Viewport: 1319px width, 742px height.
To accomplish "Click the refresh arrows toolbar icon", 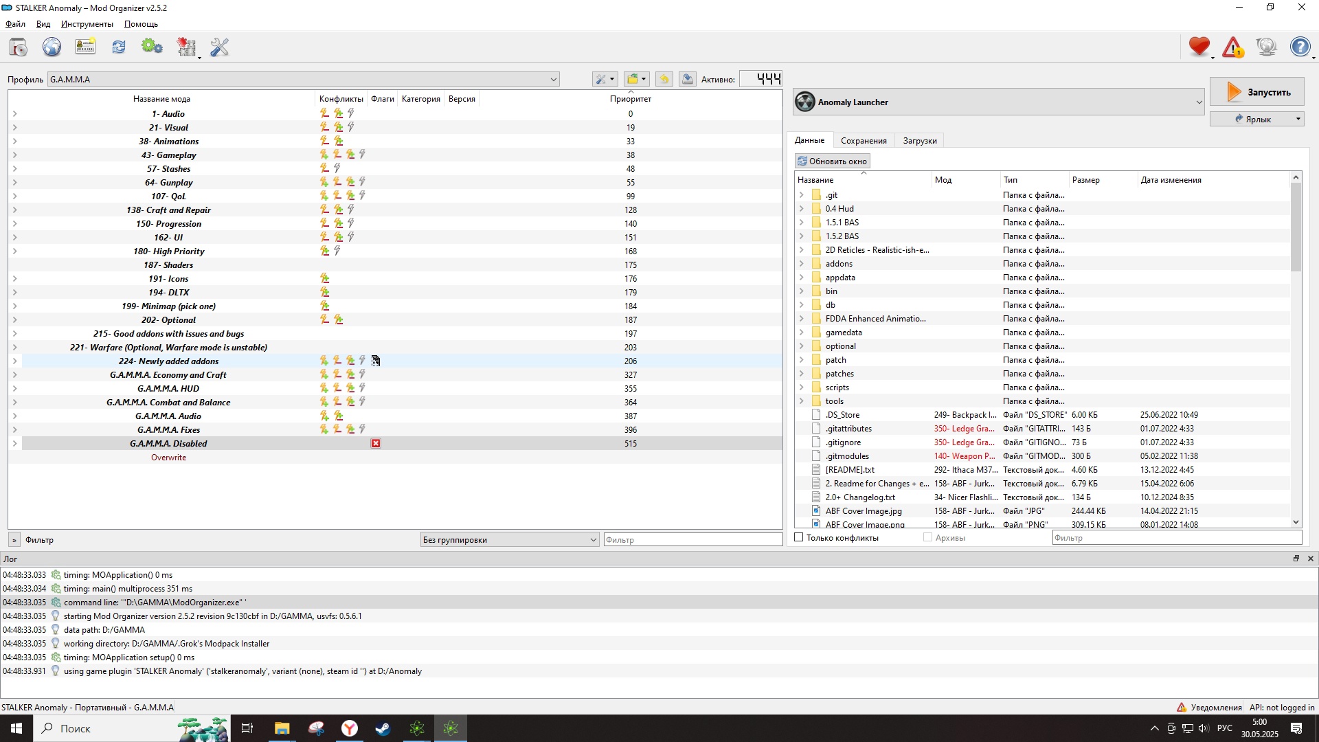I will (119, 47).
